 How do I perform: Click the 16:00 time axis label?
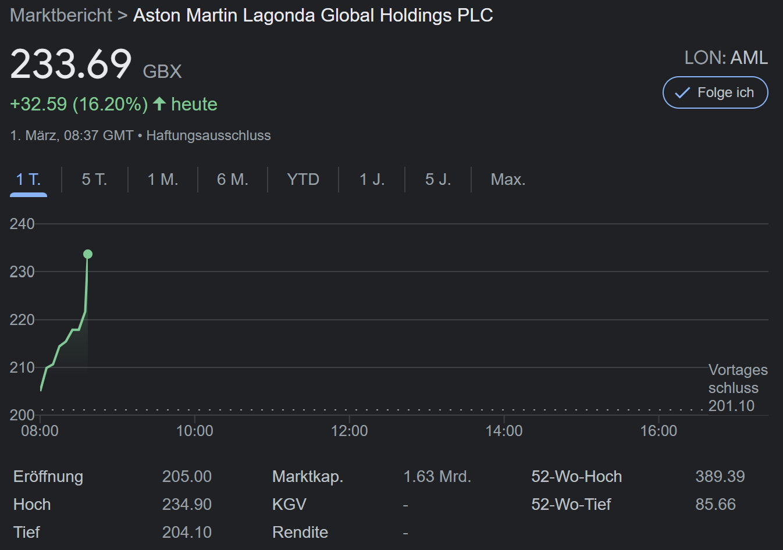(659, 431)
